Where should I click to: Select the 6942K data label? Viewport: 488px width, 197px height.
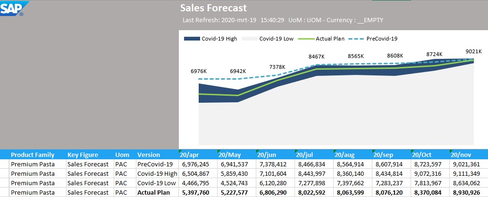(238, 71)
